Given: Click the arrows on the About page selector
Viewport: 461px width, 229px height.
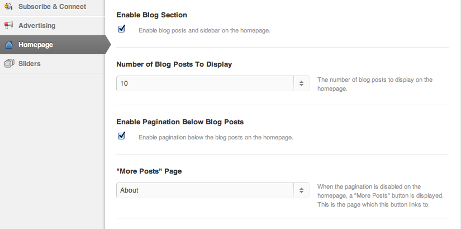Looking at the screenshot, I should [301, 190].
